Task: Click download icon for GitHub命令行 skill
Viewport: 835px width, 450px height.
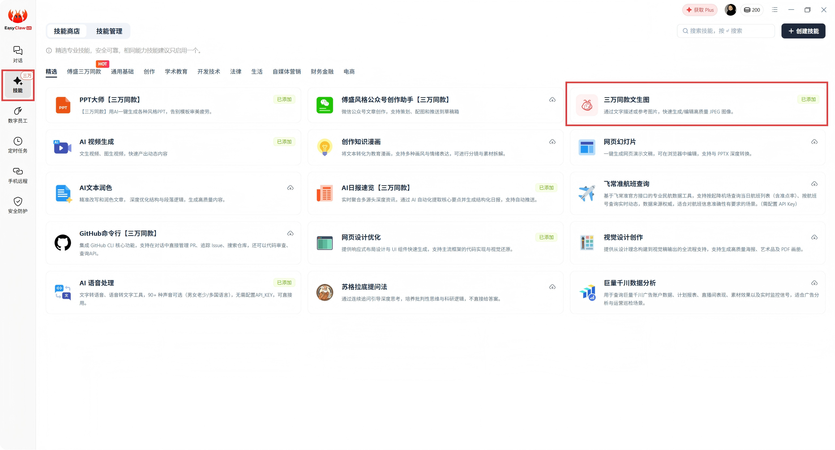Action: tap(290, 233)
